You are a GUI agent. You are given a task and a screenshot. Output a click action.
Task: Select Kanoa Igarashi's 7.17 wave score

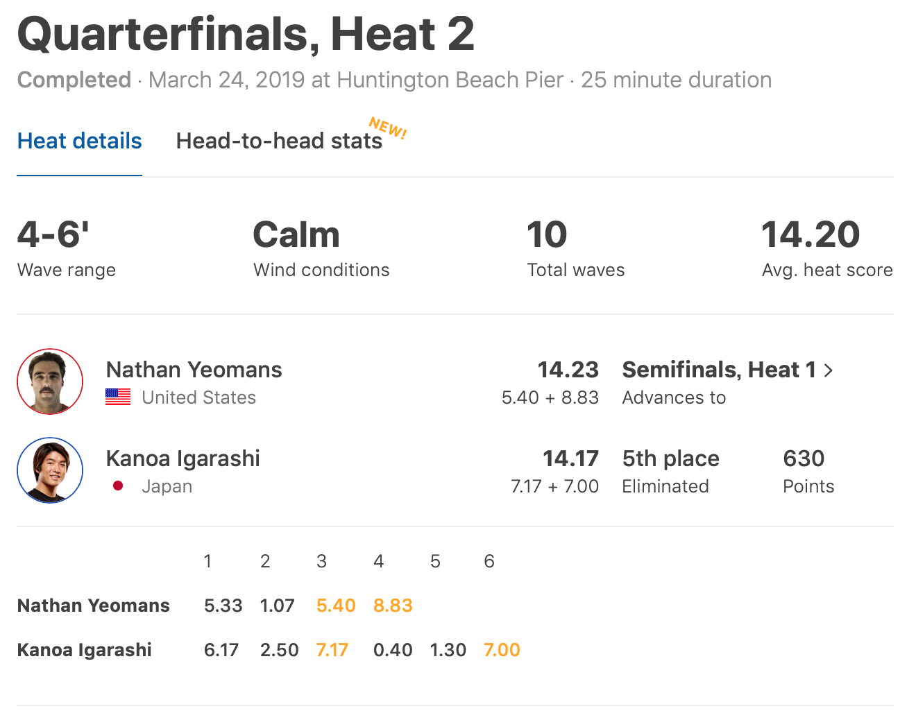pyautogui.click(x=332, y=650)
